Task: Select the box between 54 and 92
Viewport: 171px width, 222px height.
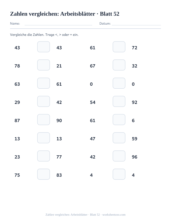Action: (x=119, y=101)
